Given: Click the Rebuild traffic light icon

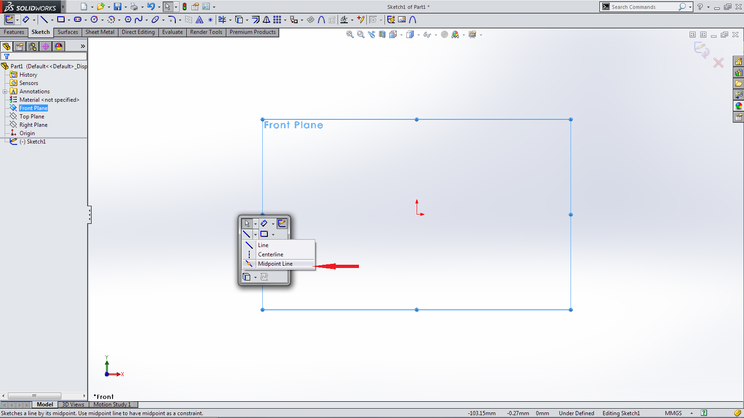Looking at the screenshot, I should pyautogui.click(x=185, y=7).
